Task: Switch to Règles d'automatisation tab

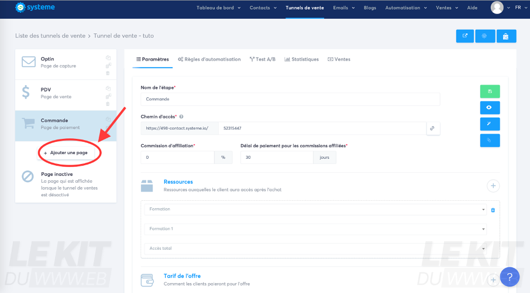Action: [x=209, y=60]
